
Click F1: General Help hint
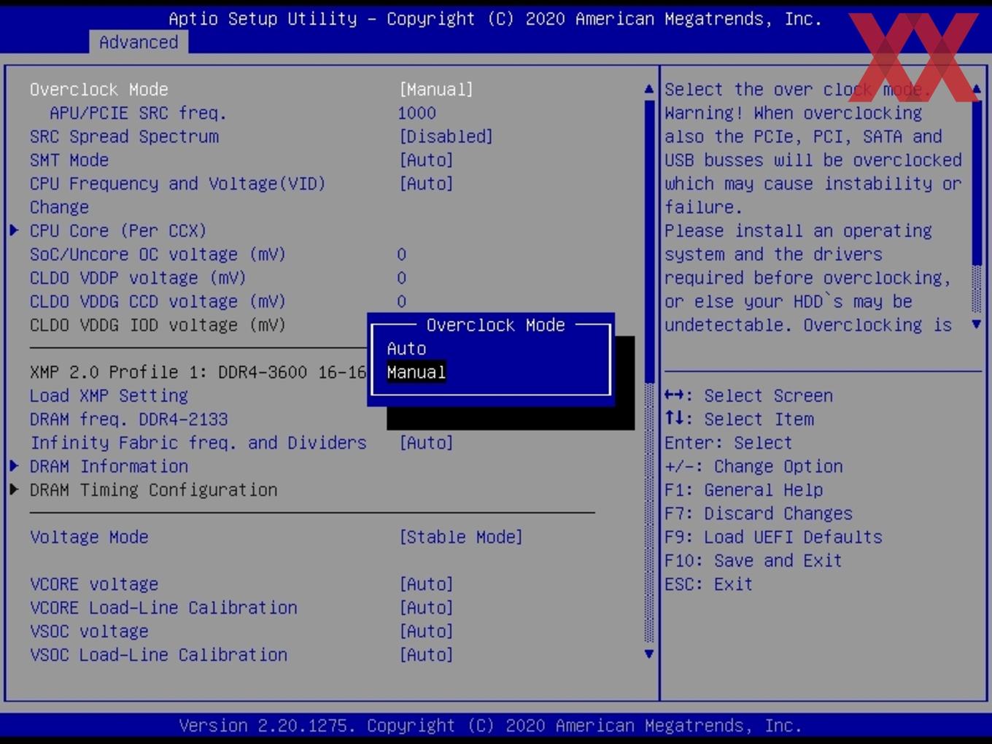(x=743, y=490)
